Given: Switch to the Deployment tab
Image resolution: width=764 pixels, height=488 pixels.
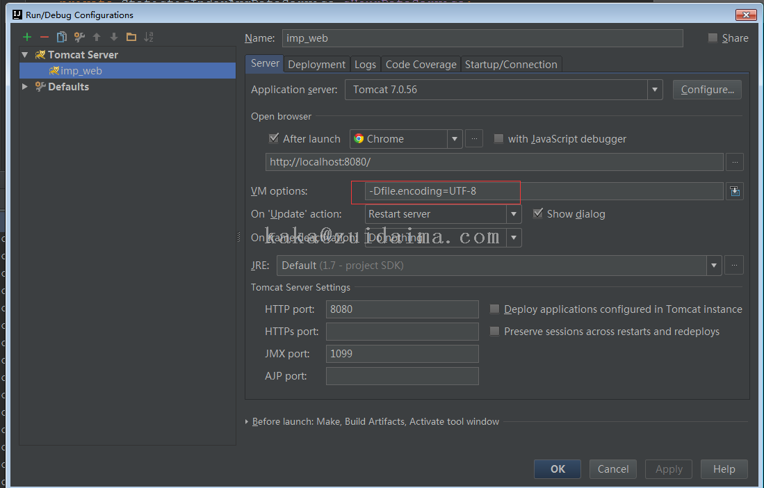Looking at the screenshot, I should click(316, 64).
